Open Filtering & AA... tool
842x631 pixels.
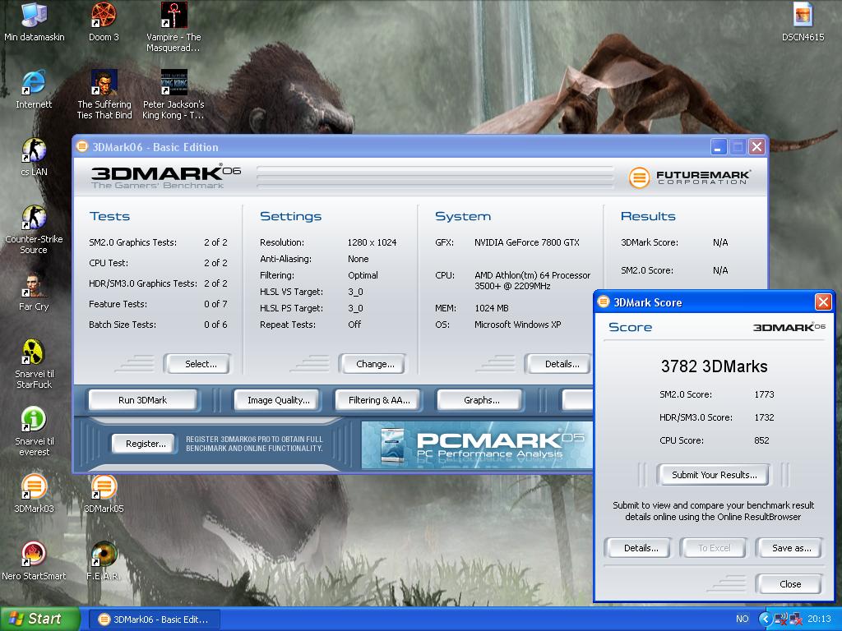click(x=378, y=400)
